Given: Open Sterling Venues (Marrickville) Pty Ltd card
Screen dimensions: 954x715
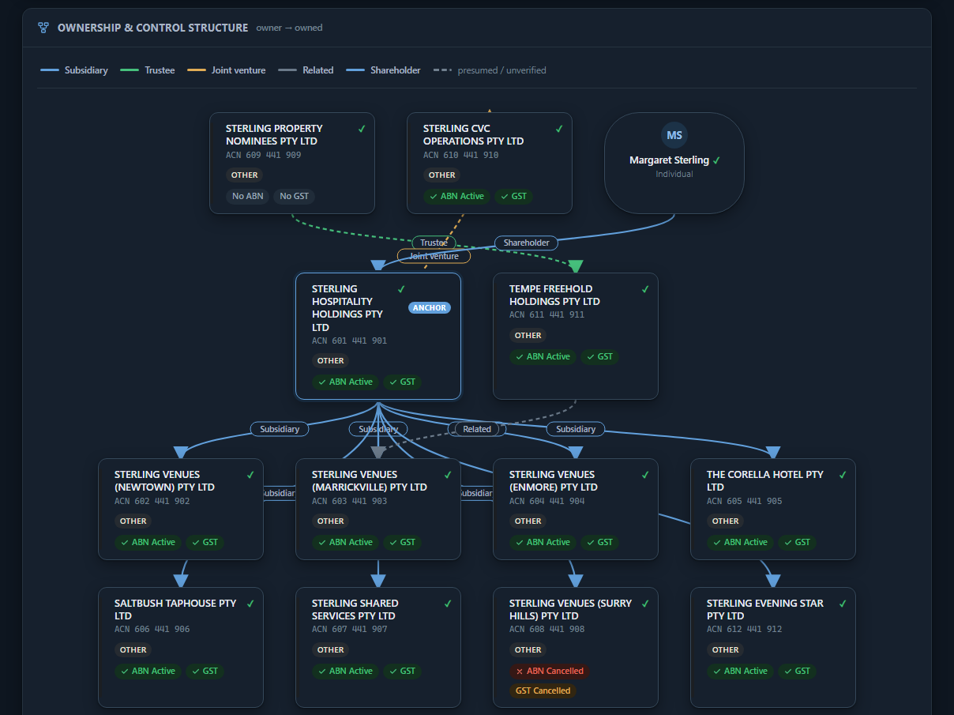Looking at the screenshot, I should [378, 509].
